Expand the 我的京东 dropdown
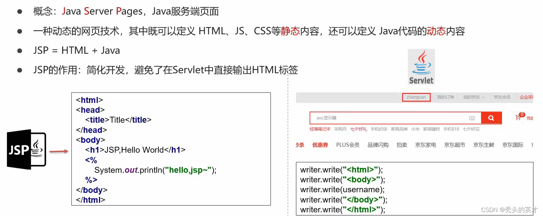The width and height of the screenshot is (543, 216). 474,97
